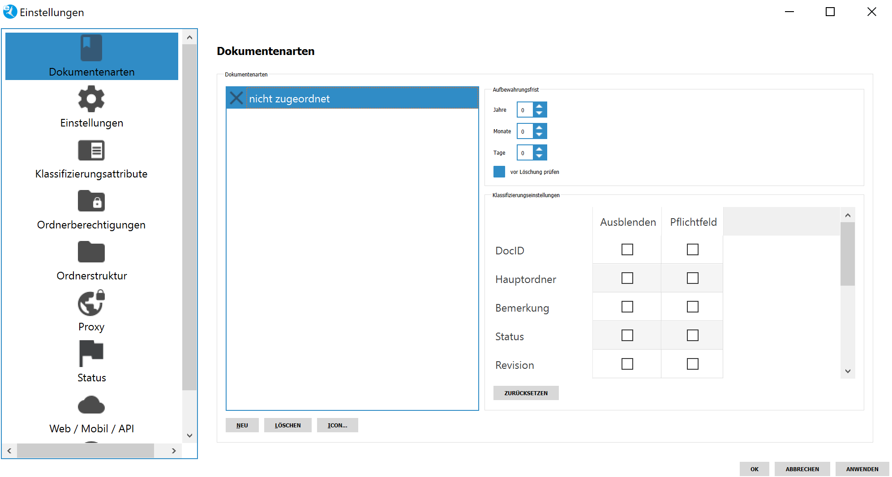
Task: Open Ordnerberechtigungen locked folder icon
Action: 91,201
